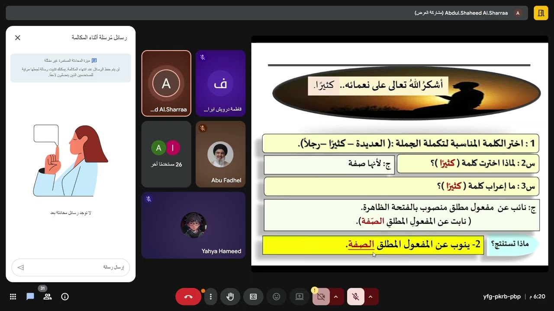This screenshot has height=311, width=554.
Task: Click the presenter avatar A in top bar
Action: click(x=518, y=13)
